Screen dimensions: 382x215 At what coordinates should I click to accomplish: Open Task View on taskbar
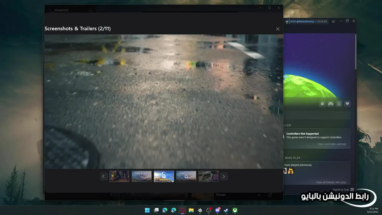[x=156, y=210]
